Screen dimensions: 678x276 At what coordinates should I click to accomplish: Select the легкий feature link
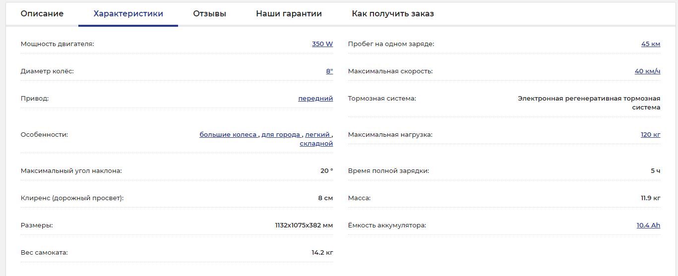317,134
